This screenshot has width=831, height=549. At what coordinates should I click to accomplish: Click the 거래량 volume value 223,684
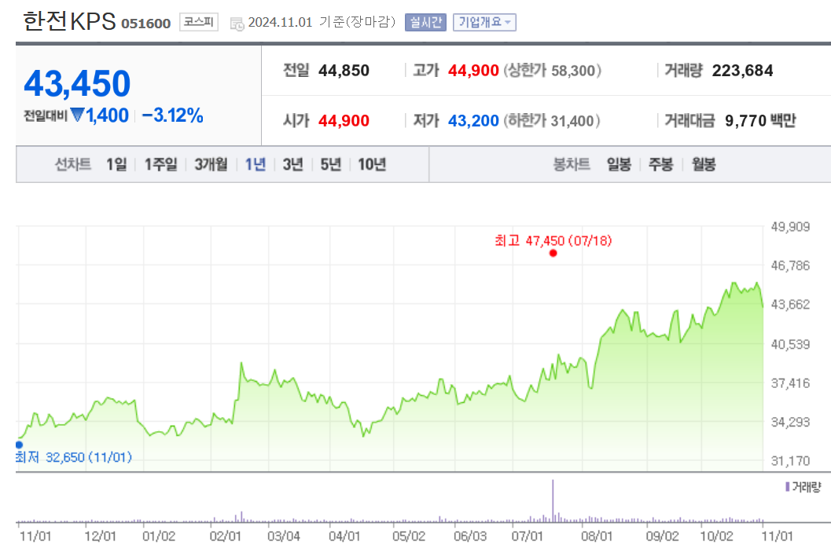(x=742, y=71)
